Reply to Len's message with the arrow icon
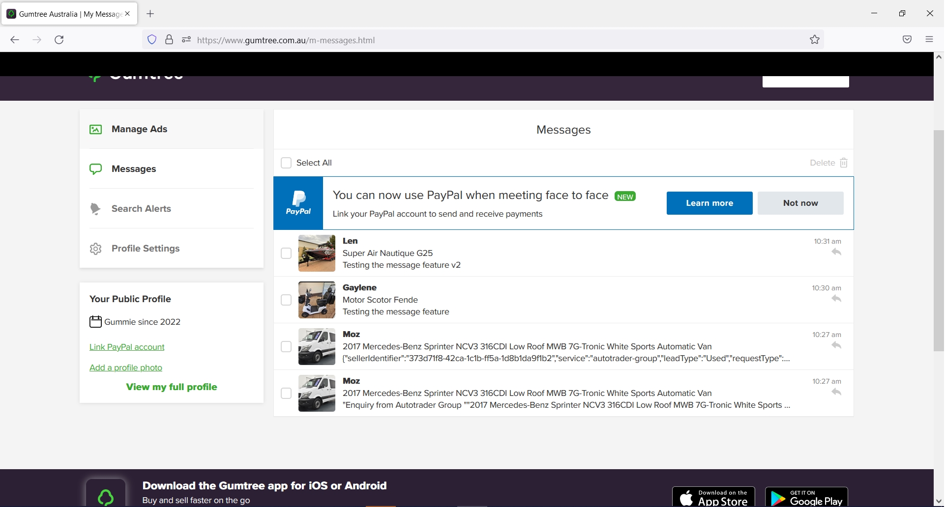 click(836, 252)
